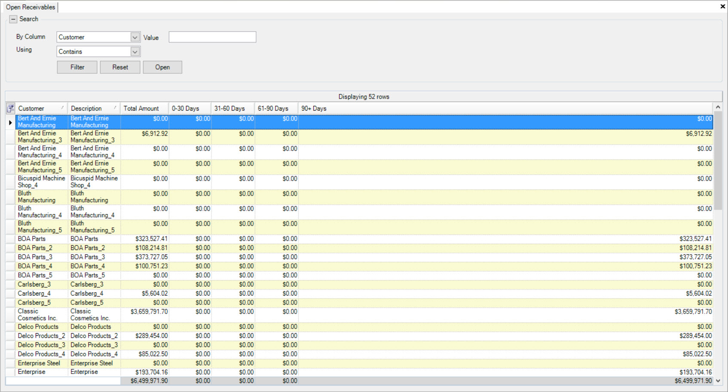This screenshot has width=728, height=392.
Task: Click the Description cell for Delco Products_2
Action: point(94,336)
